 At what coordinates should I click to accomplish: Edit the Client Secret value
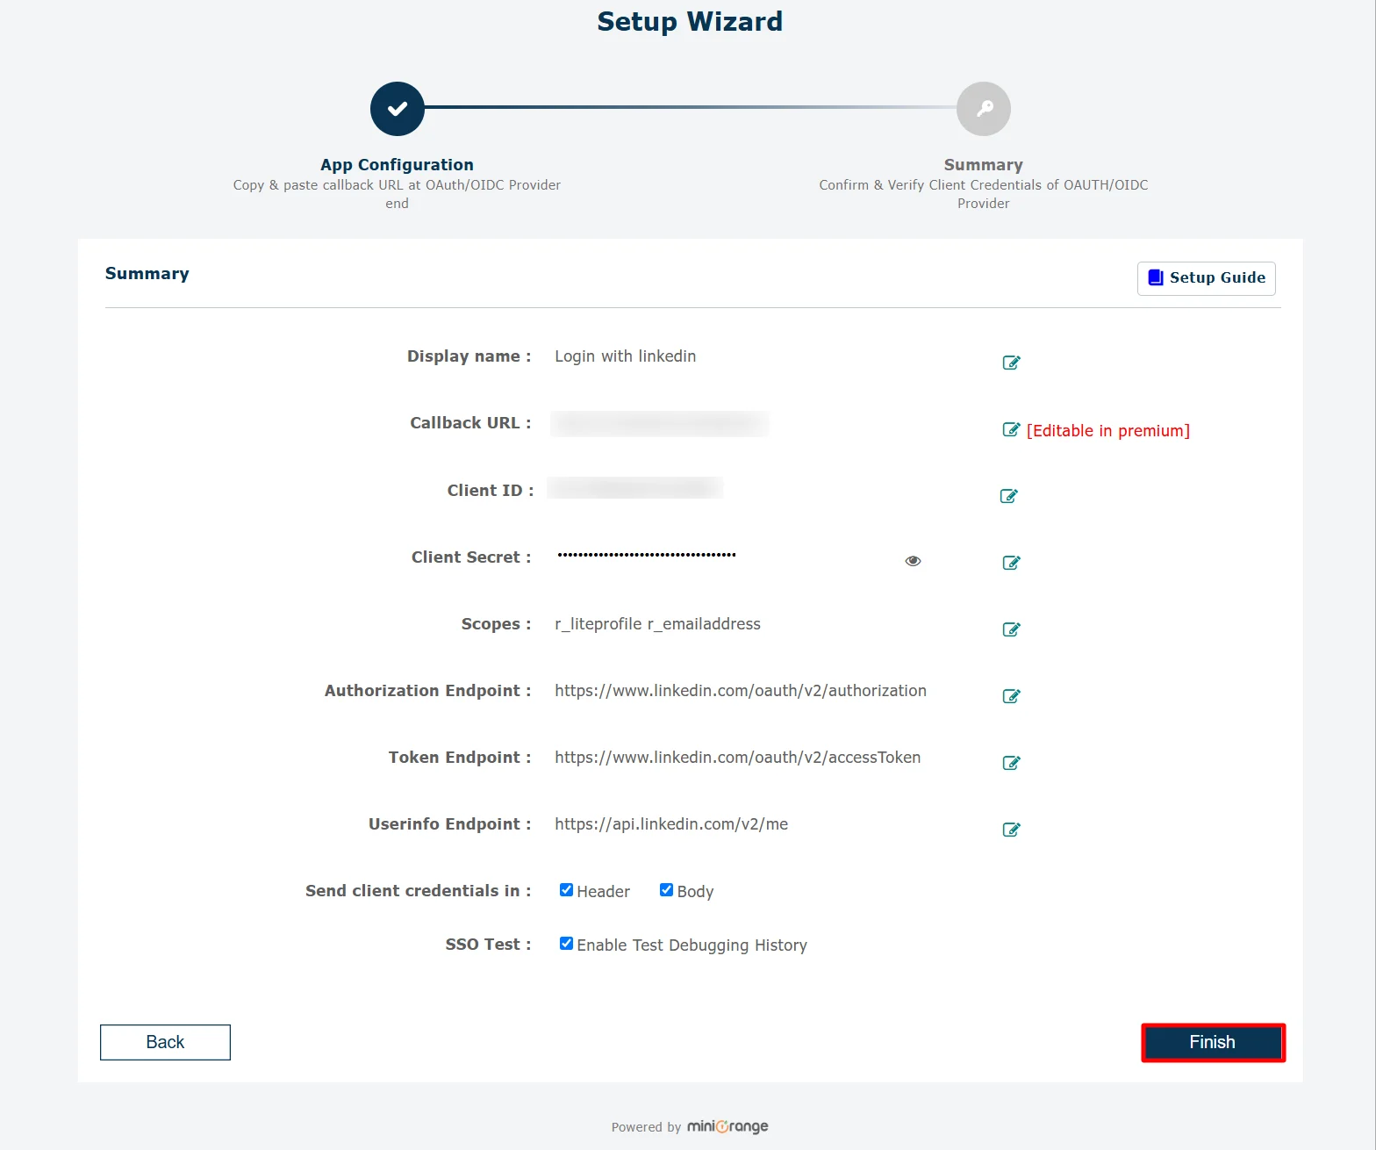click(1011, 563)
